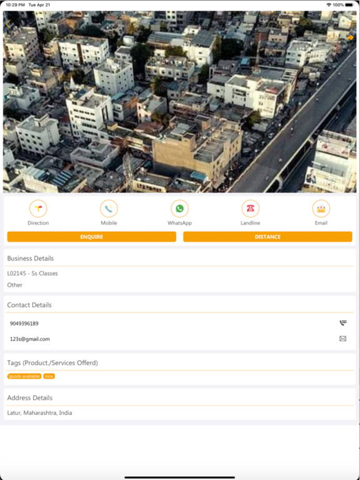Tap the dial icon beside 9049396189

[343, 323]
